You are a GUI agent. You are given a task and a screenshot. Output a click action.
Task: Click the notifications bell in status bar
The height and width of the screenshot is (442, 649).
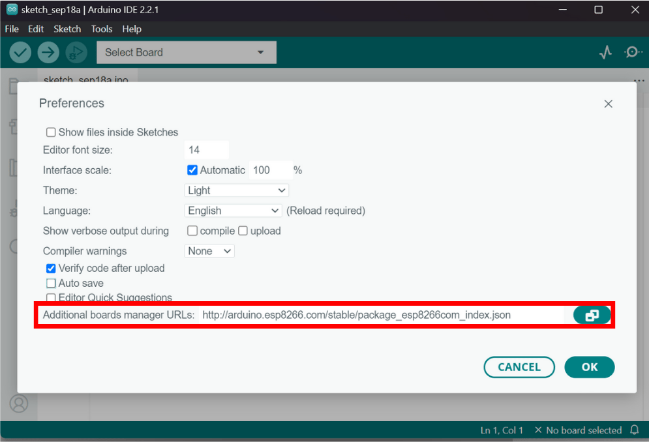click(x=635, y=430)
